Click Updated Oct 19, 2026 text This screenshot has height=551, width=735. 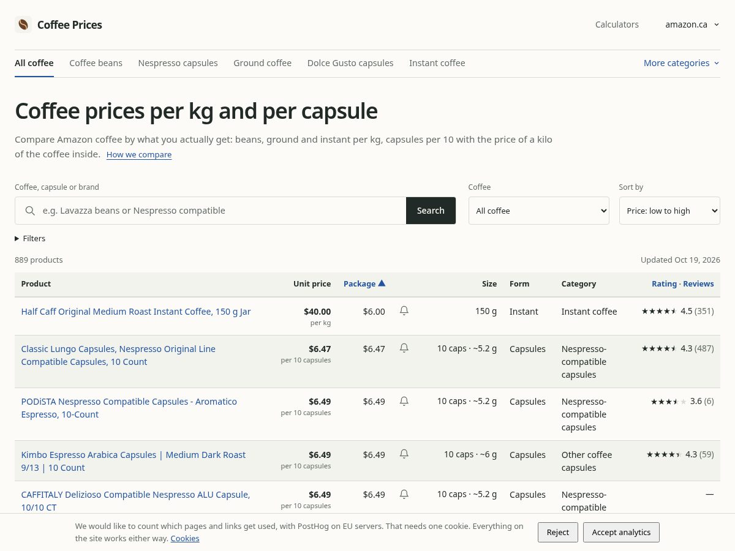click(x=680, y=260)
